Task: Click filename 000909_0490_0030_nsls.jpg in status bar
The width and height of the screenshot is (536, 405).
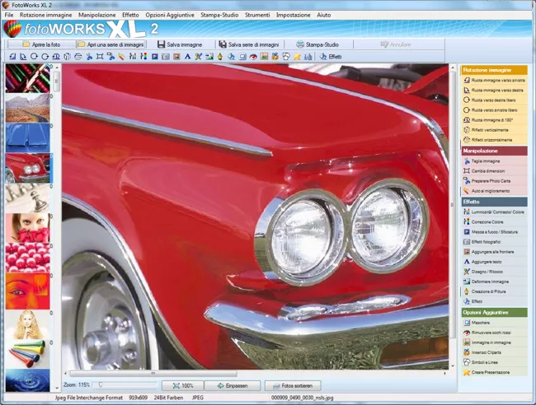Action: [x=302, y=398]
